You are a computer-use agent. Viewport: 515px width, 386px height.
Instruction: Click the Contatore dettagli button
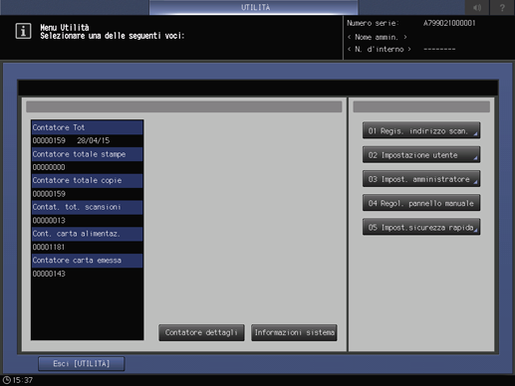(201, 332)
